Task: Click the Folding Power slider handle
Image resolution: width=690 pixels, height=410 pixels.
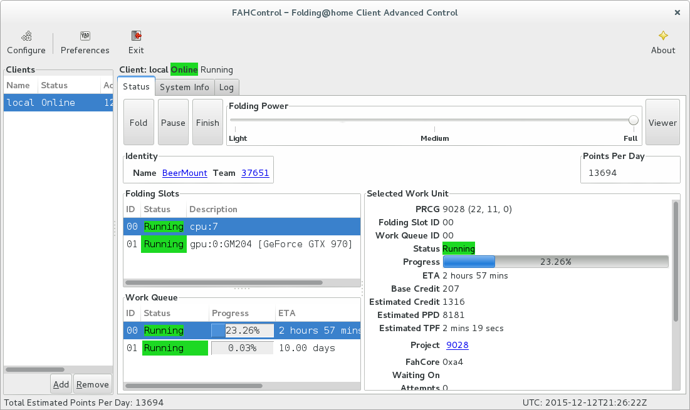Action: pos(633,120)
